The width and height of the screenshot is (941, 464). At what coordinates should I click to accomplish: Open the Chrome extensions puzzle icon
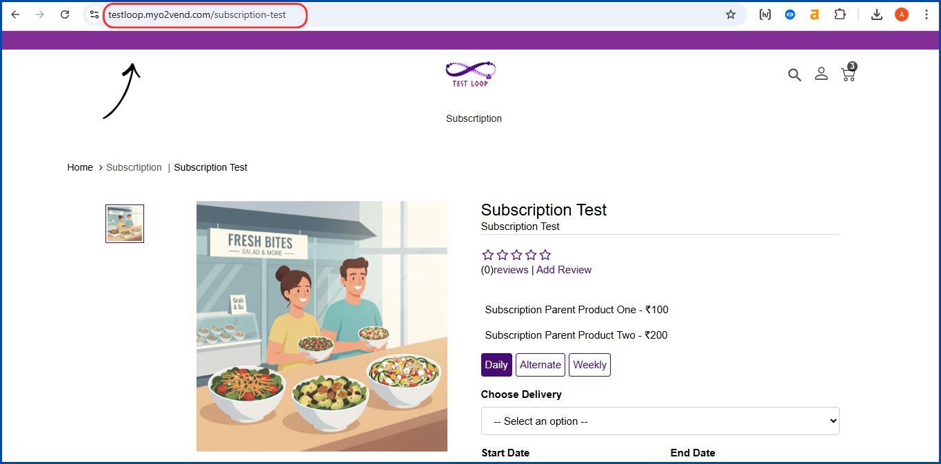[840, 14]
